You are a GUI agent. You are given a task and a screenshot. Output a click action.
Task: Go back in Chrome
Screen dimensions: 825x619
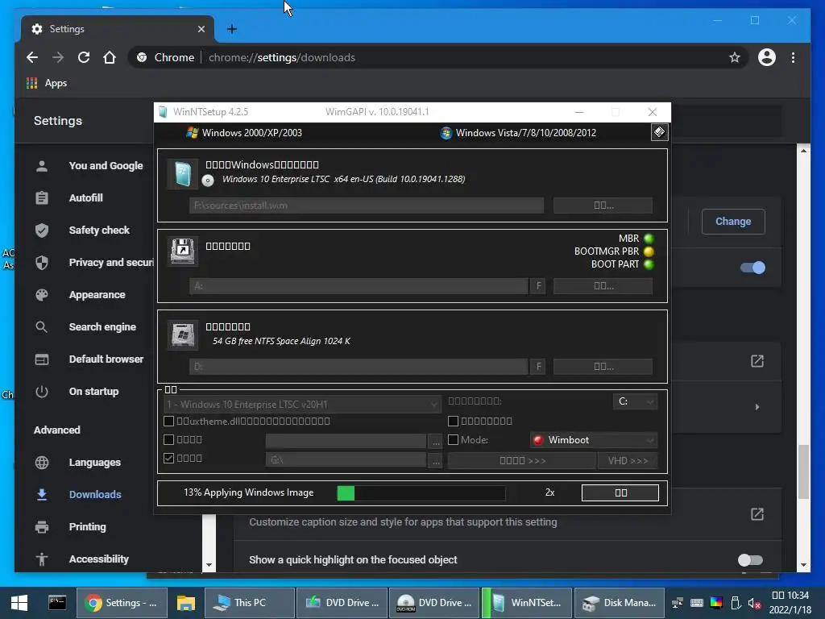tap(32, 57)
